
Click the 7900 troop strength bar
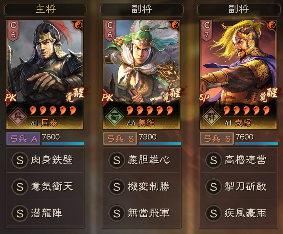(160, 144)
